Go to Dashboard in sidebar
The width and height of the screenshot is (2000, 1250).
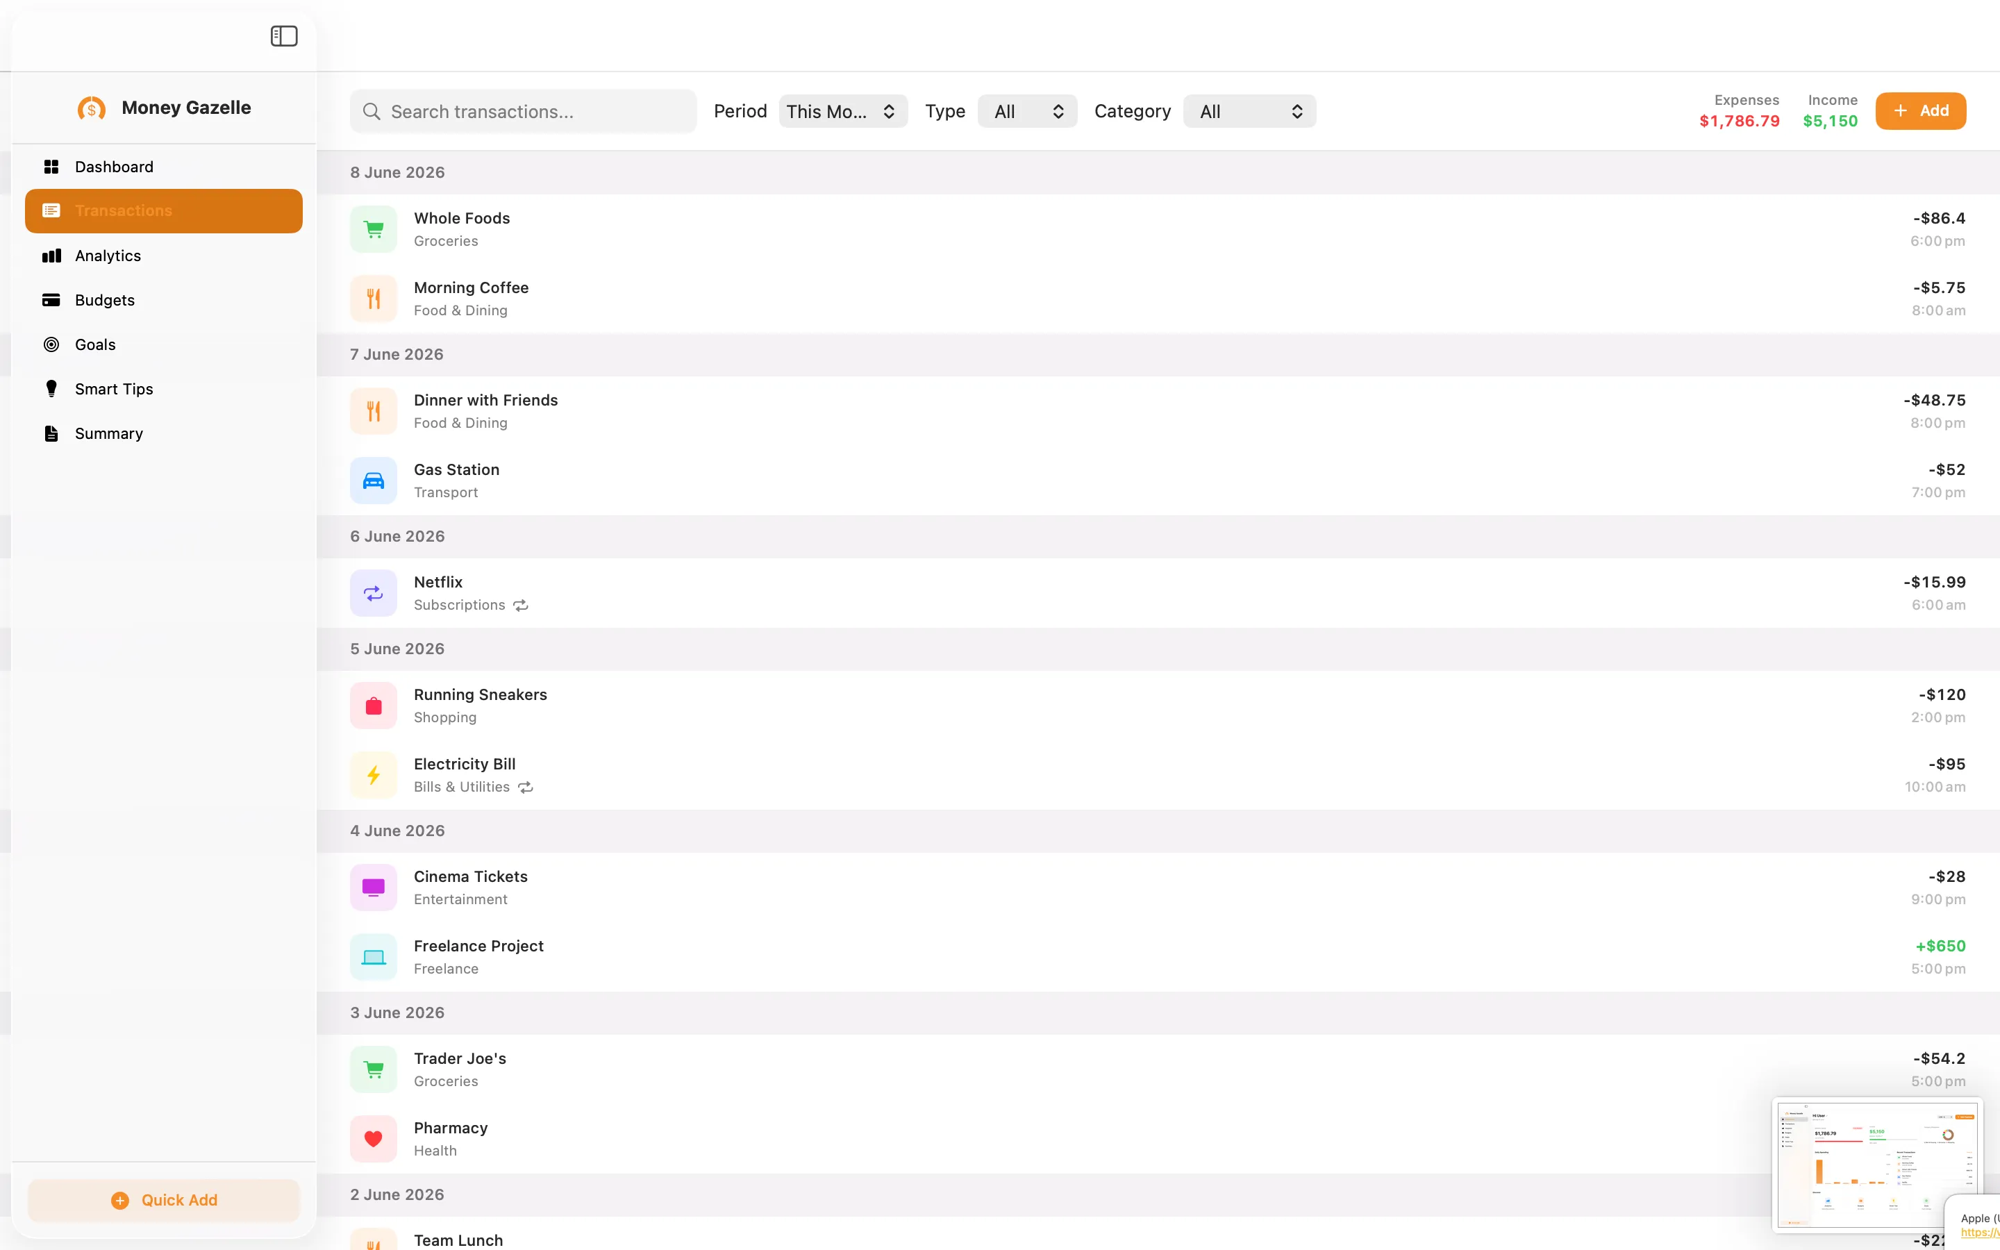[x=164, y=167]
